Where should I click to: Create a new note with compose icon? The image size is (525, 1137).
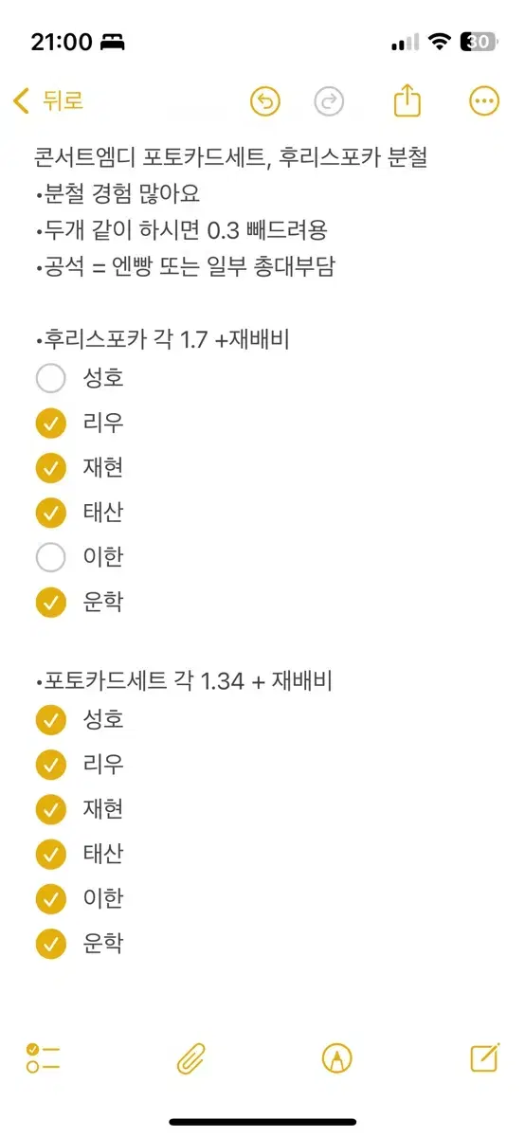(x=485, y=1057)
